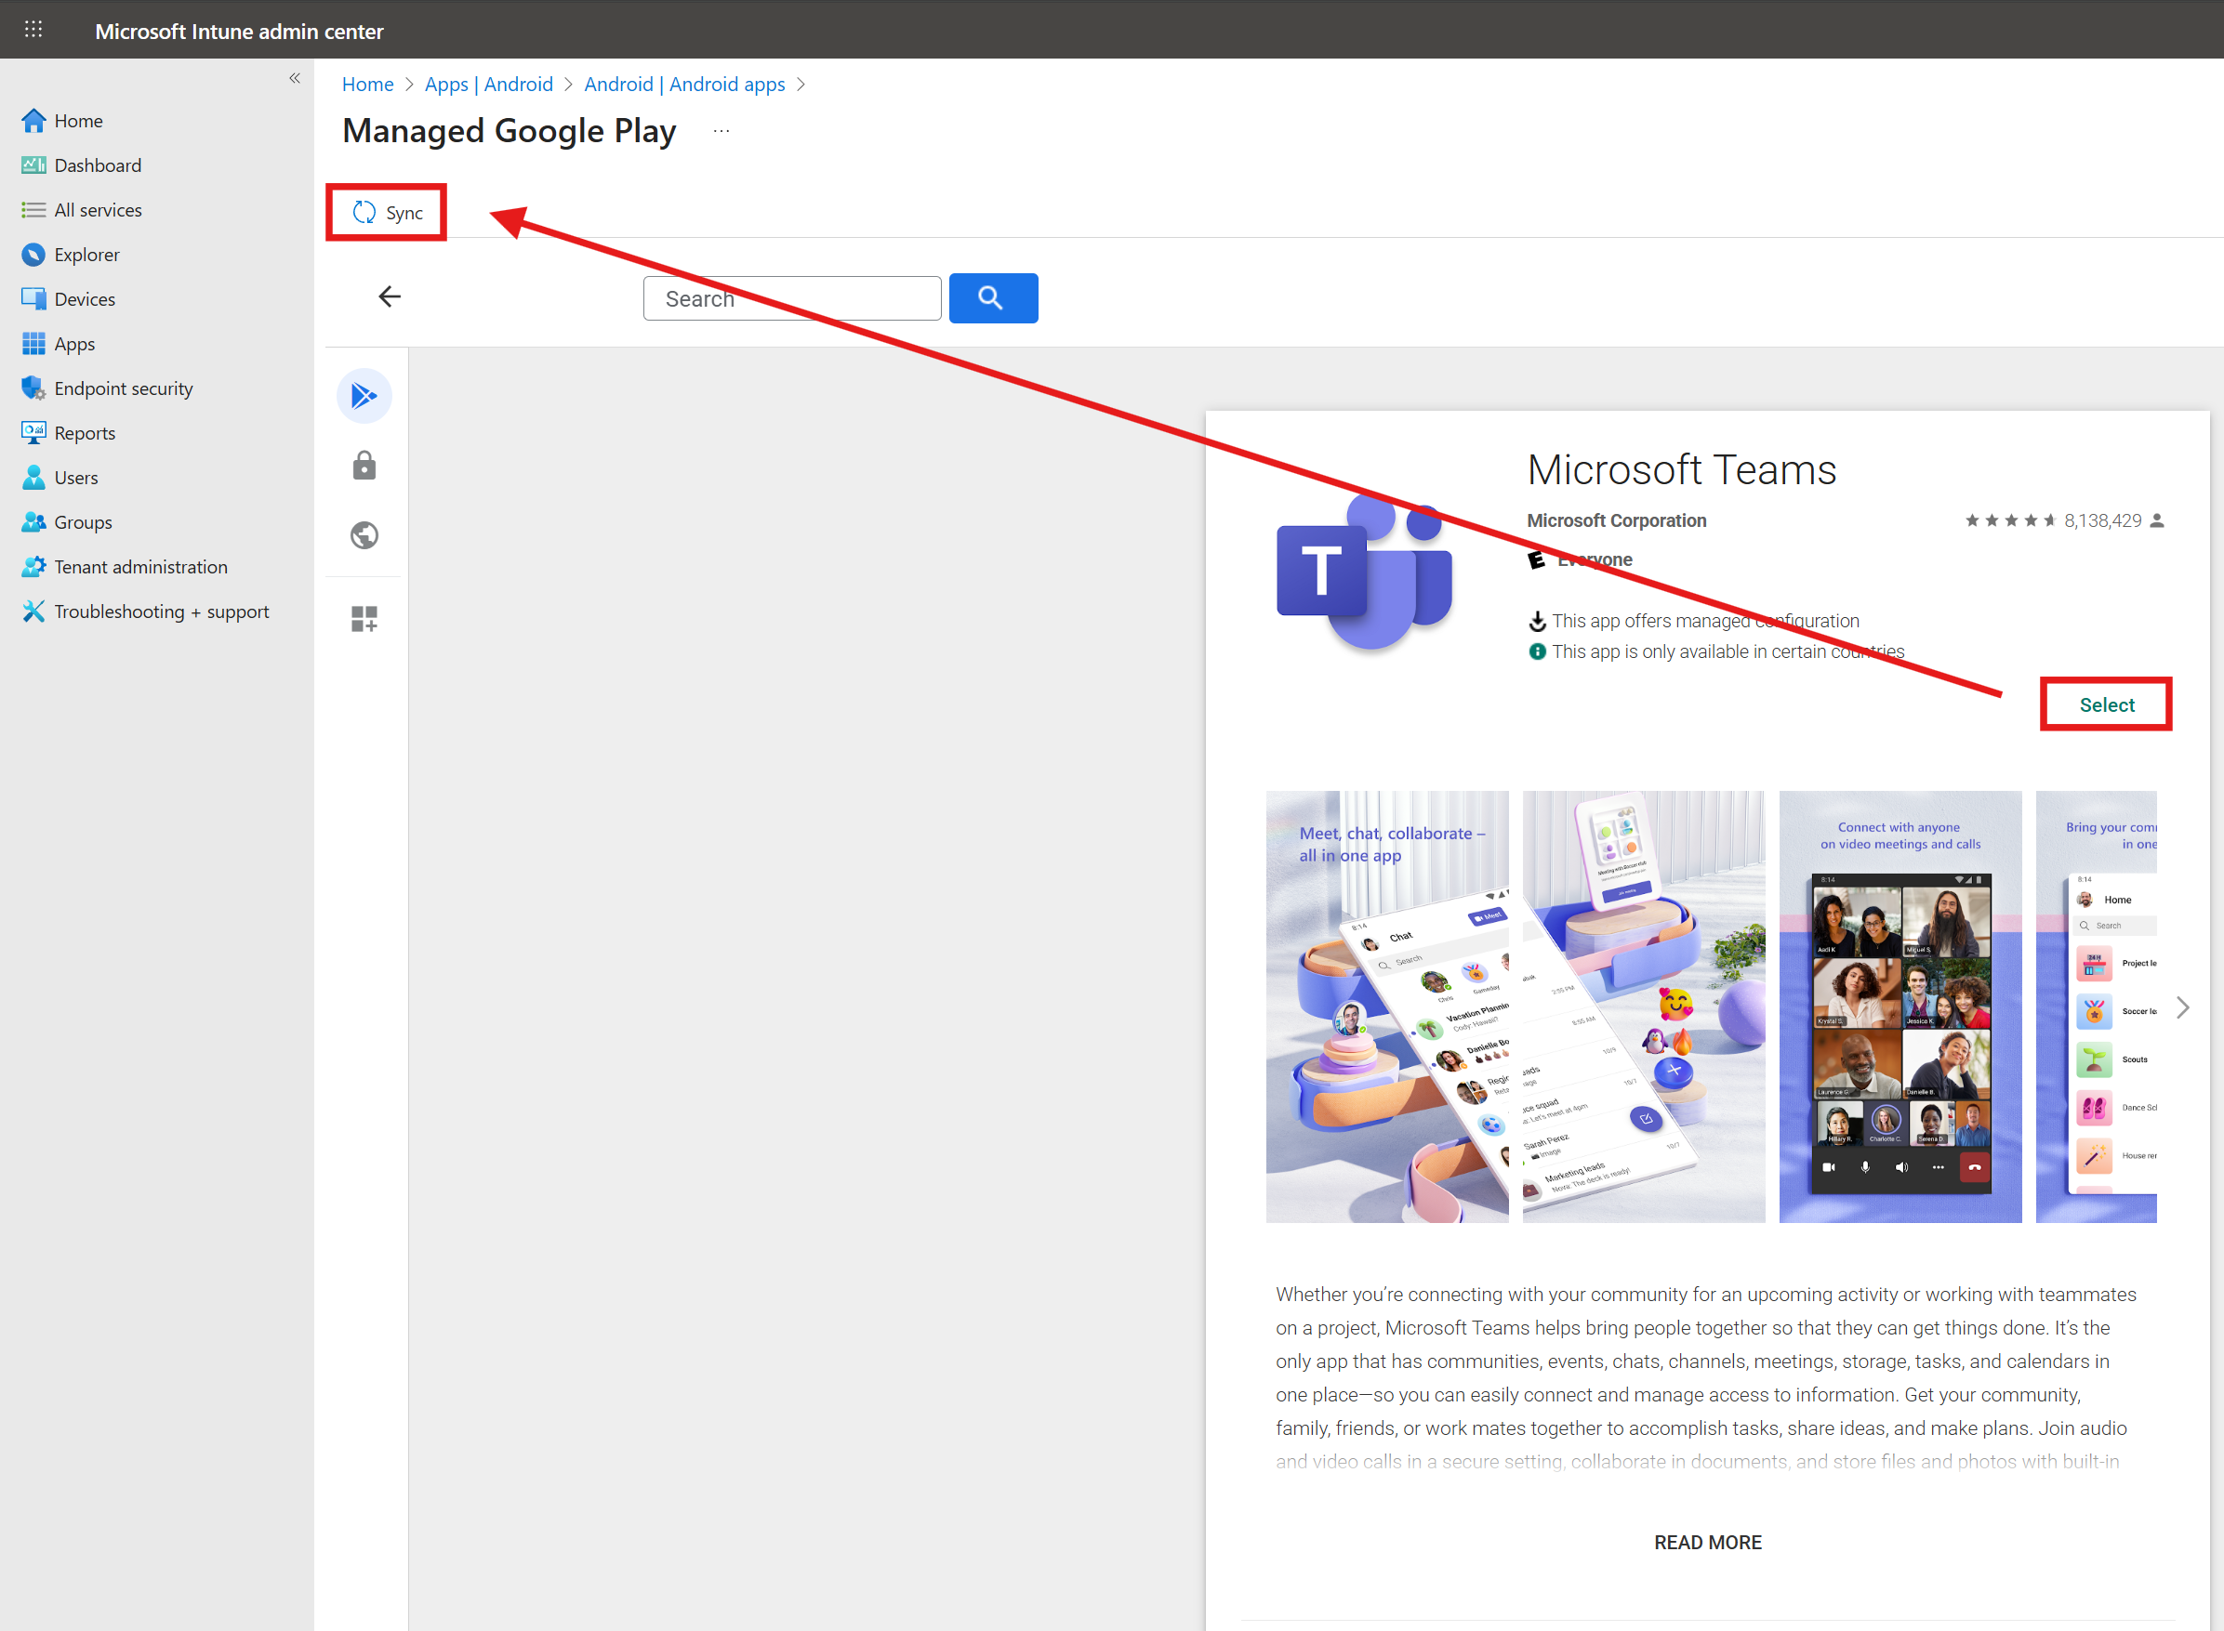Open the app launcher waffle icon
The image size is (2224, 1631).
pos(33,30)
